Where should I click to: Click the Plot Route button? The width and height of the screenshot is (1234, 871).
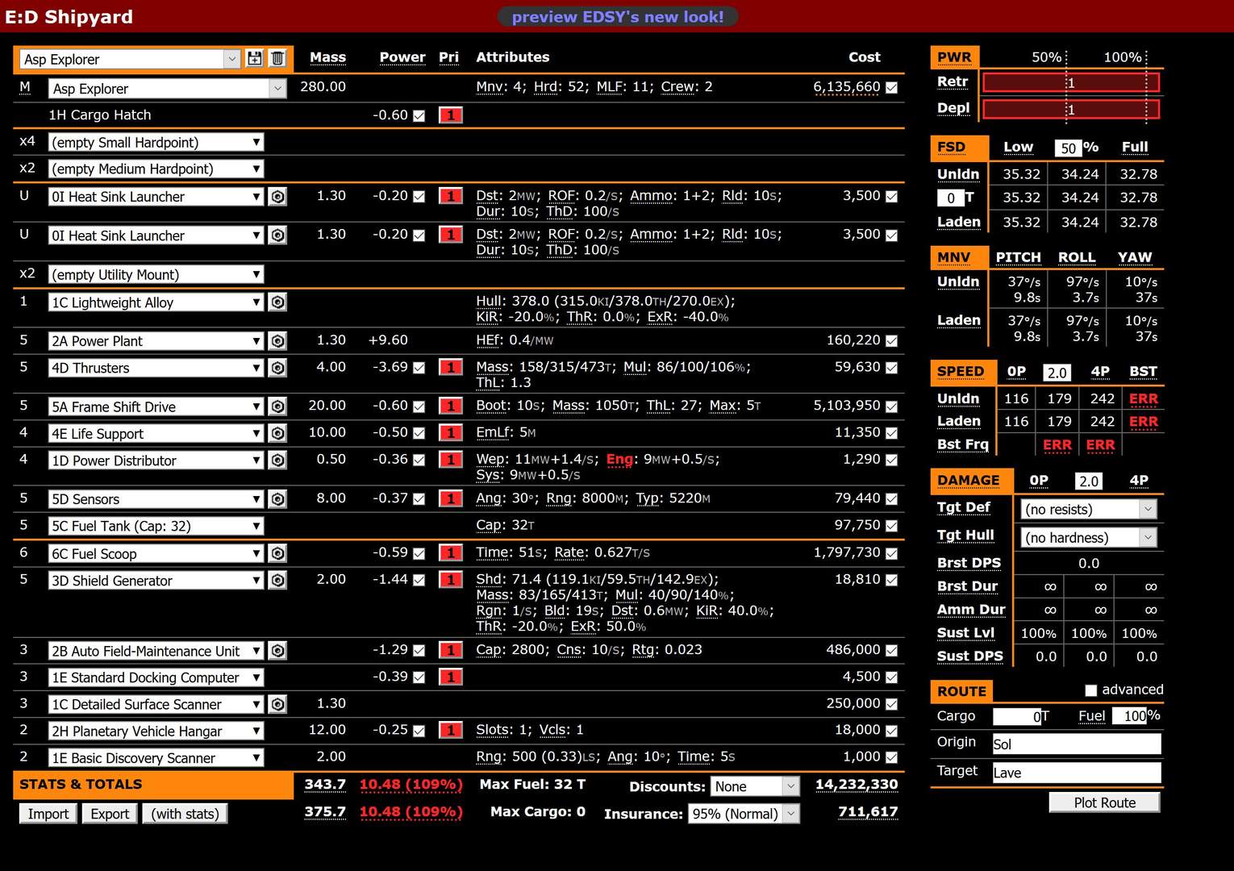click(x=1105, y=802)
